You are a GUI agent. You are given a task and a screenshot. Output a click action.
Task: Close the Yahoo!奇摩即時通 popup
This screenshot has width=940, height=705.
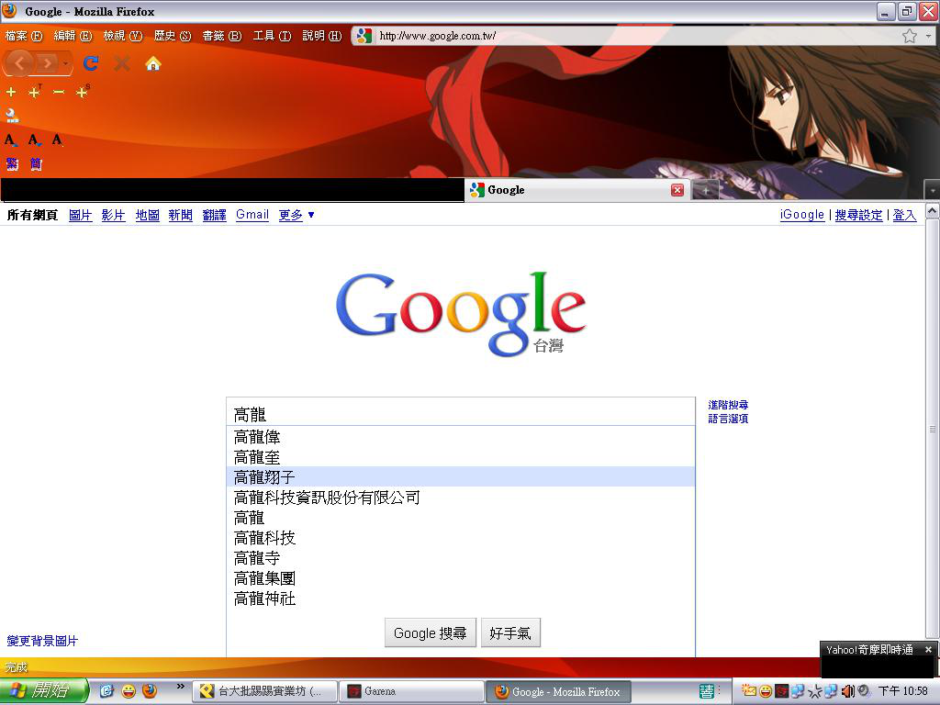(x=928, y=649)
